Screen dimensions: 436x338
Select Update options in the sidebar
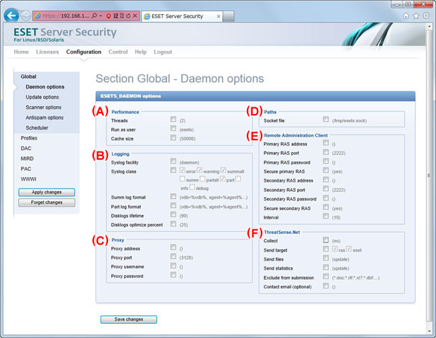click(42, 97)
